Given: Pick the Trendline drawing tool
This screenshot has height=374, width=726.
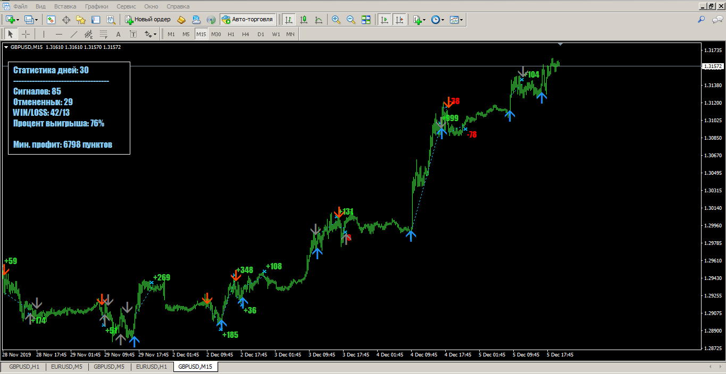Looking at the screenshot, I should (x=74, y=34).
